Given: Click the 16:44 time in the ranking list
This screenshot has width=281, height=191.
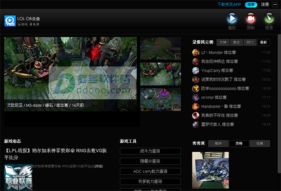Looking at the screenshot, I should click(x=266, y=125).
